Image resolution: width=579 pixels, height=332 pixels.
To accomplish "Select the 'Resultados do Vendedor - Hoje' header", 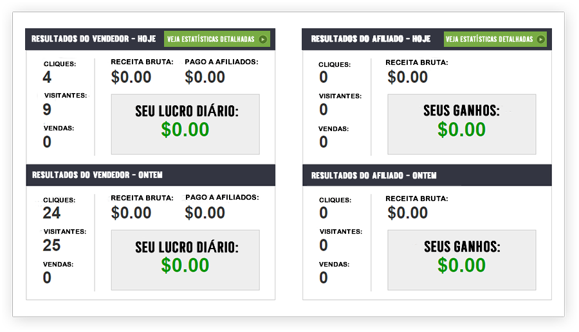I will (93, 39).
